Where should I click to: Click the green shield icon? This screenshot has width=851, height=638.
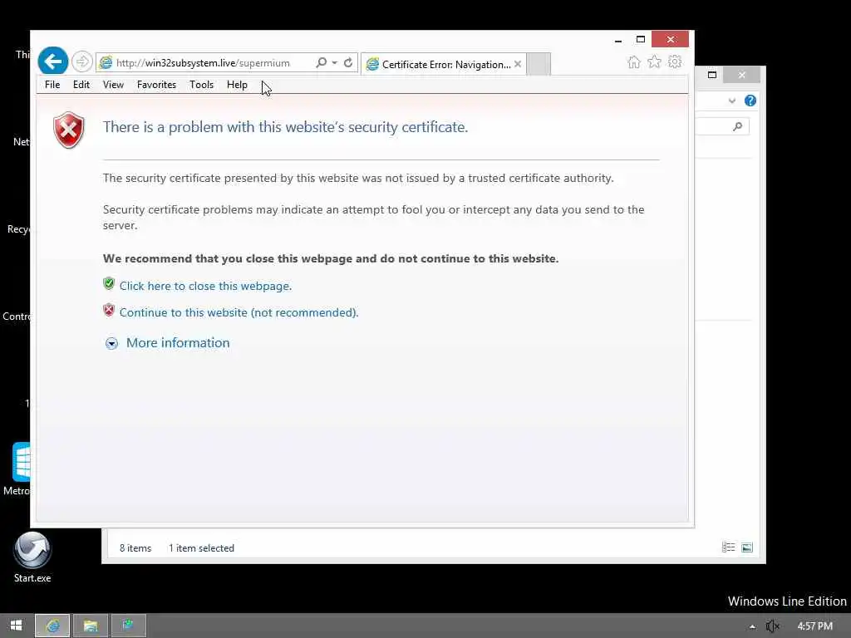pos(109,284)
